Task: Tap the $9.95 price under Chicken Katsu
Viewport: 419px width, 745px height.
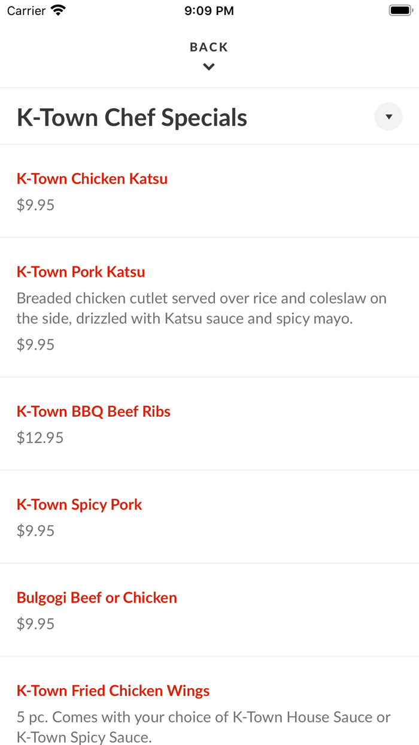Action: point(35,205)
